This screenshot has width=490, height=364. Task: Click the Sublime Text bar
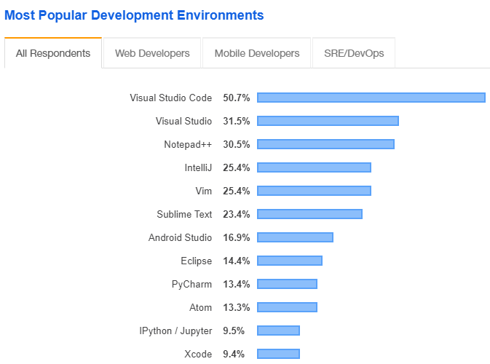coord(309,214)
